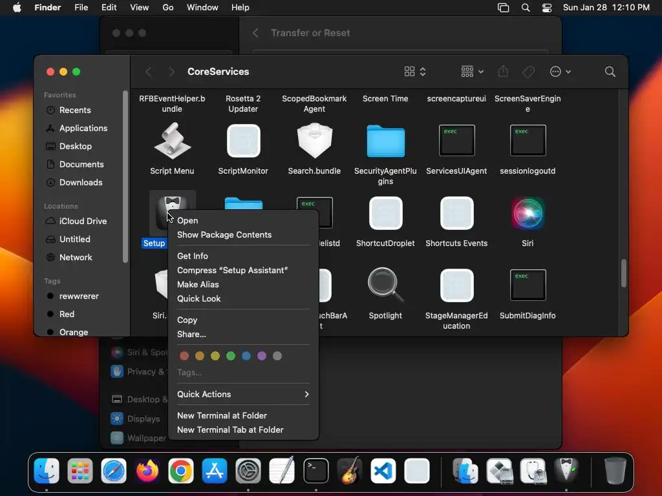This screenshot has height=496, width=662.
Task: Open the SecurityAgentPlugins folder
Action: pyautogui.click(x=385, y=141)
